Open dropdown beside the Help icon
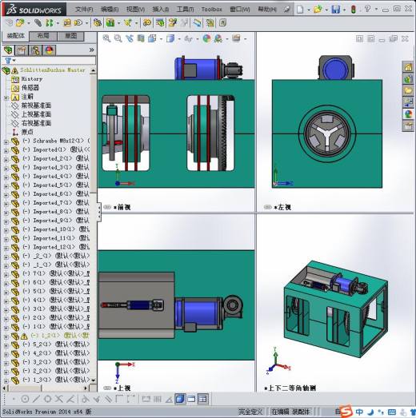Viewport: 416px width, 418px height. click(x=376, y=10)
